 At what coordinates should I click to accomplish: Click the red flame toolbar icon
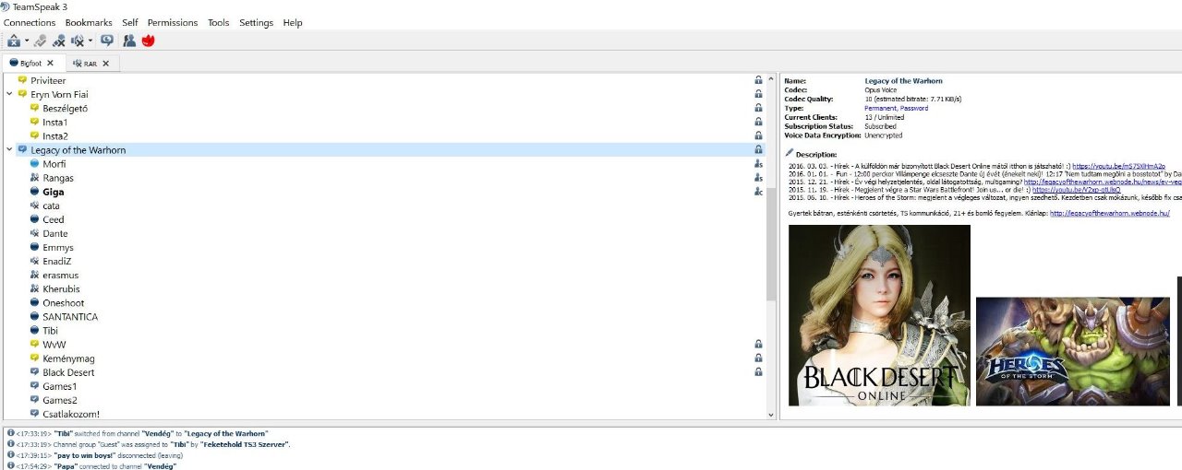148,41
